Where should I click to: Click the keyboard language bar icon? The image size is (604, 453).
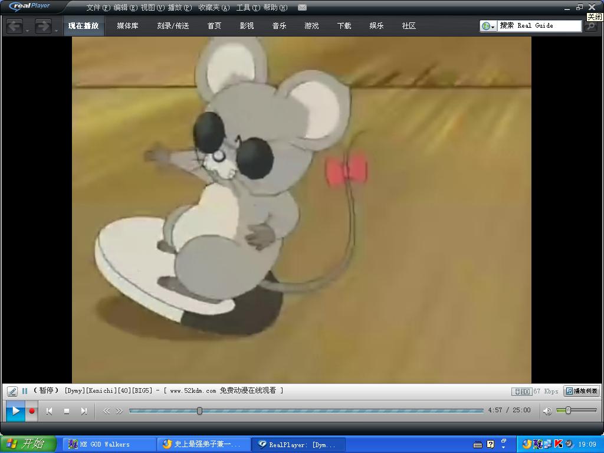[x=477, y=445]
